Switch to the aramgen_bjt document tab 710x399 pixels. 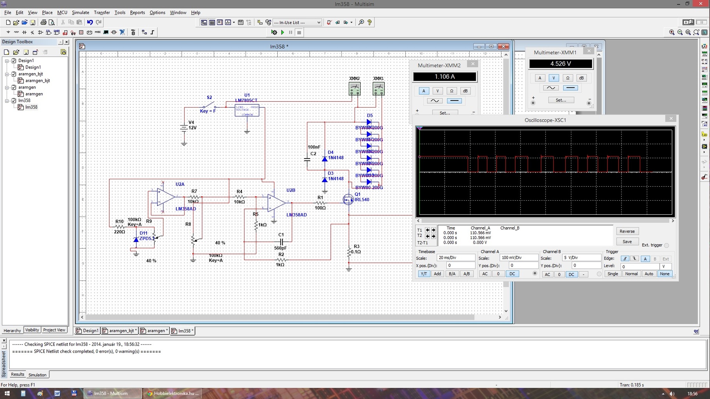[x=119, y=331]
